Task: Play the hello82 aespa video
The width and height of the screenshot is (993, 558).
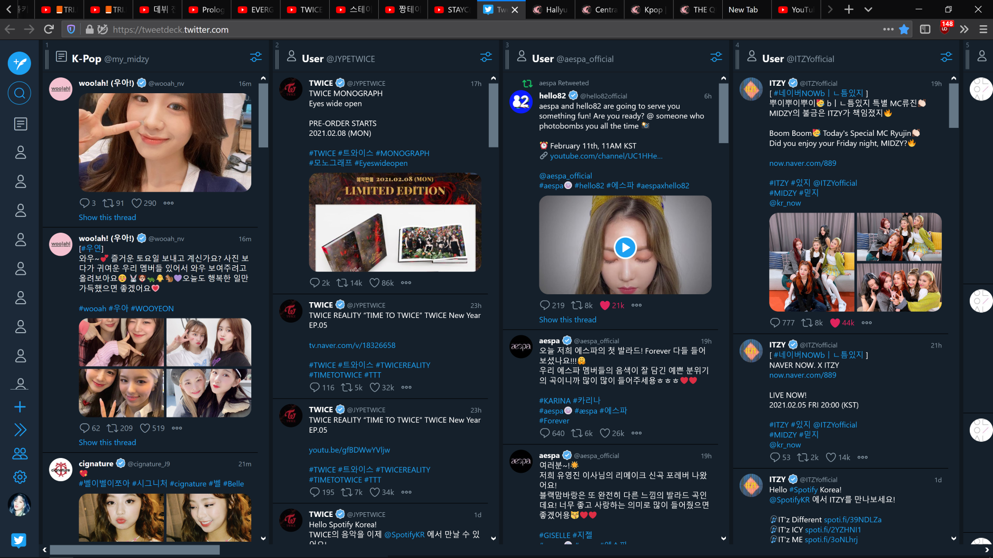Action: pos(625,247)
